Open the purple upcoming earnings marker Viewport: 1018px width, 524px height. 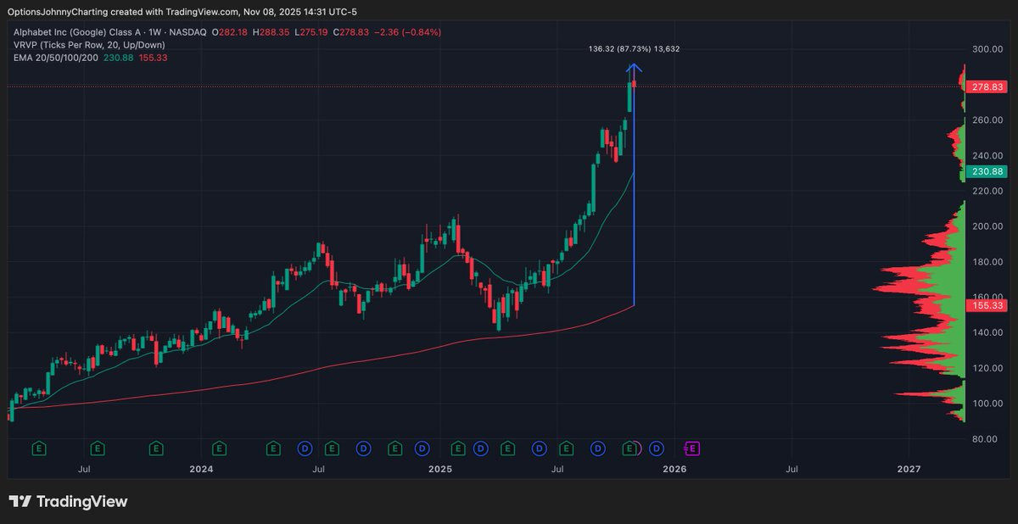click(691, 448)
